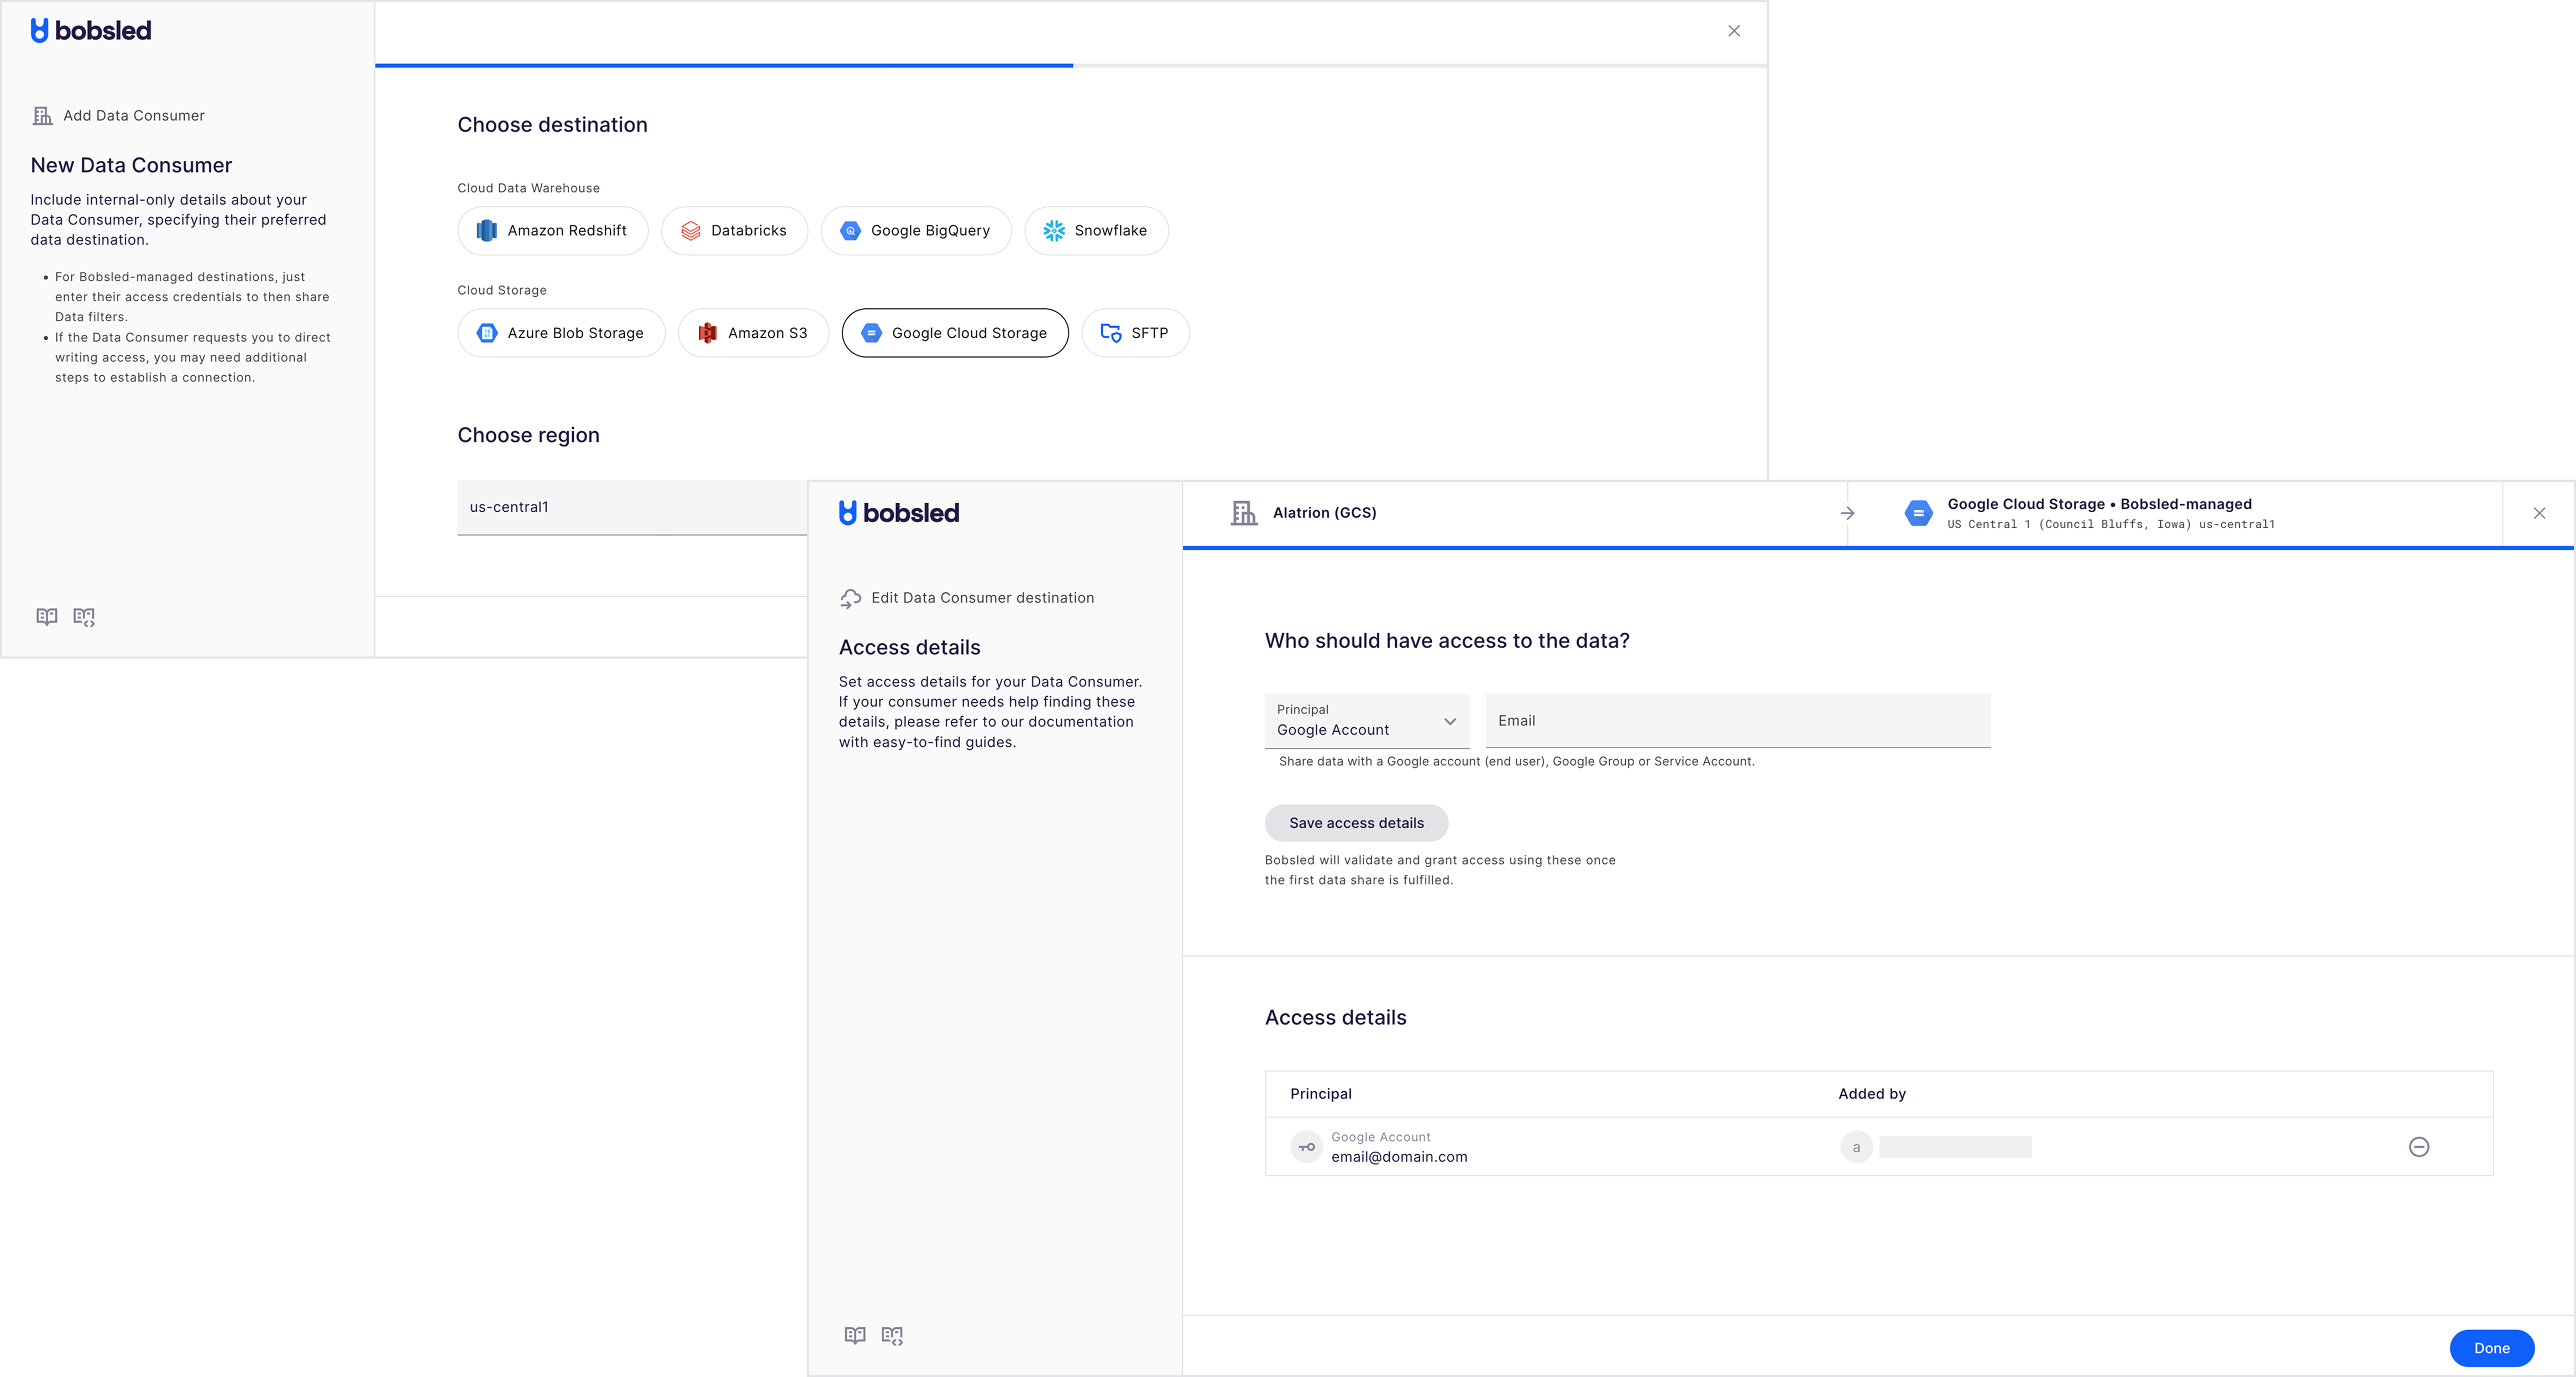2576x1377 pixels.
Task: Click the building icon next to Alatrion (GCS)
Action: pos(1244,513)
